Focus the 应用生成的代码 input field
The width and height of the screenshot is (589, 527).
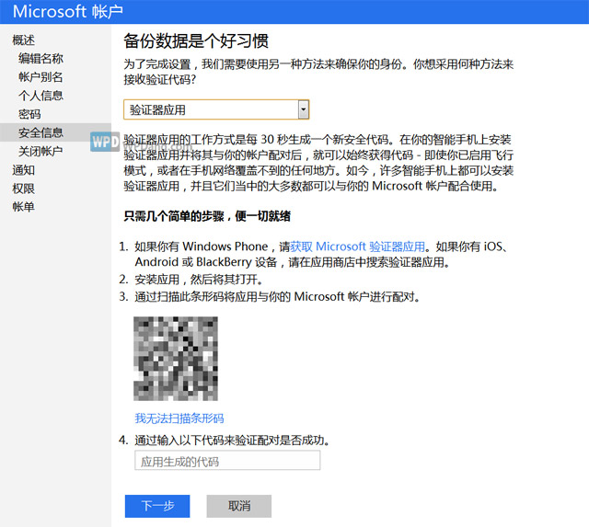(226, 461)
